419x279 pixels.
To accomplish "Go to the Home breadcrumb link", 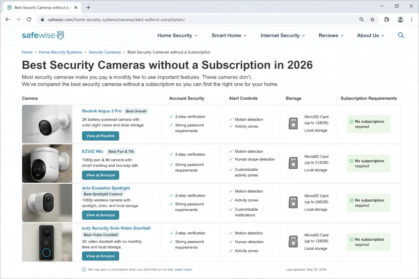I will (x=27, y=52).
